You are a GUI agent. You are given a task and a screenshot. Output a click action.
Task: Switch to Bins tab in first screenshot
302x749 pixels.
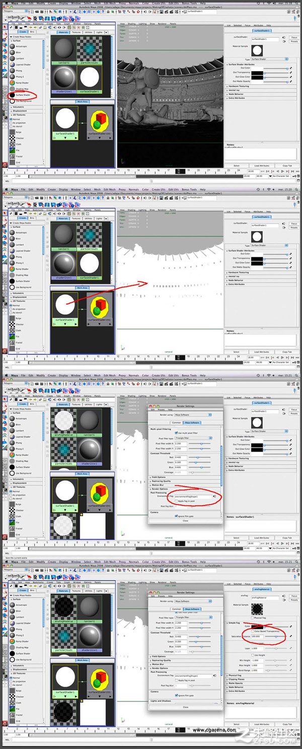[32, 32]
